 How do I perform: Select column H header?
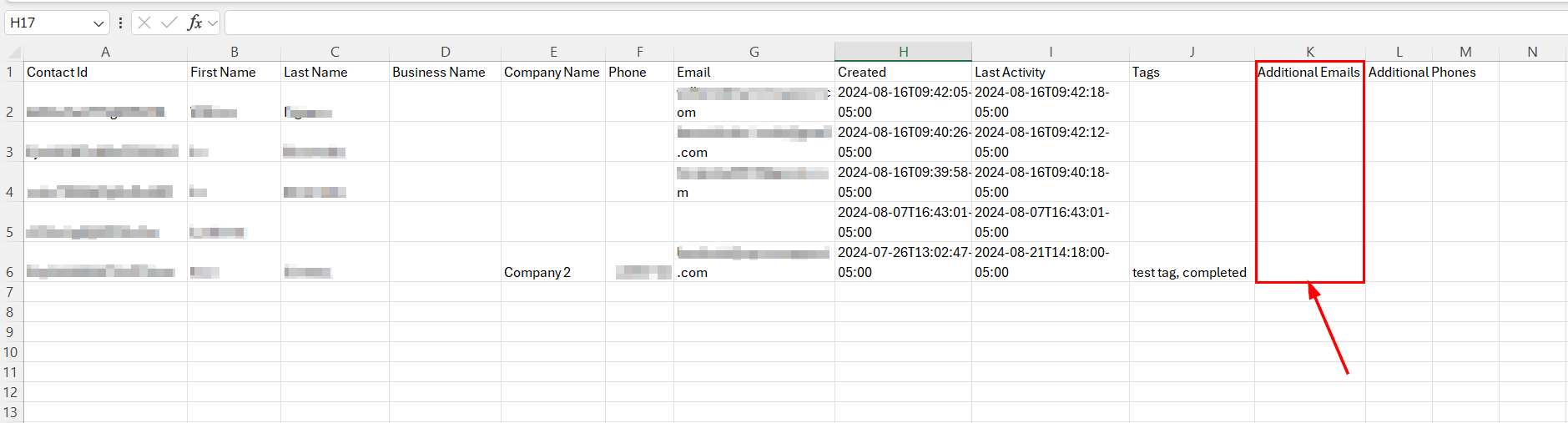[x=903, y=52]
